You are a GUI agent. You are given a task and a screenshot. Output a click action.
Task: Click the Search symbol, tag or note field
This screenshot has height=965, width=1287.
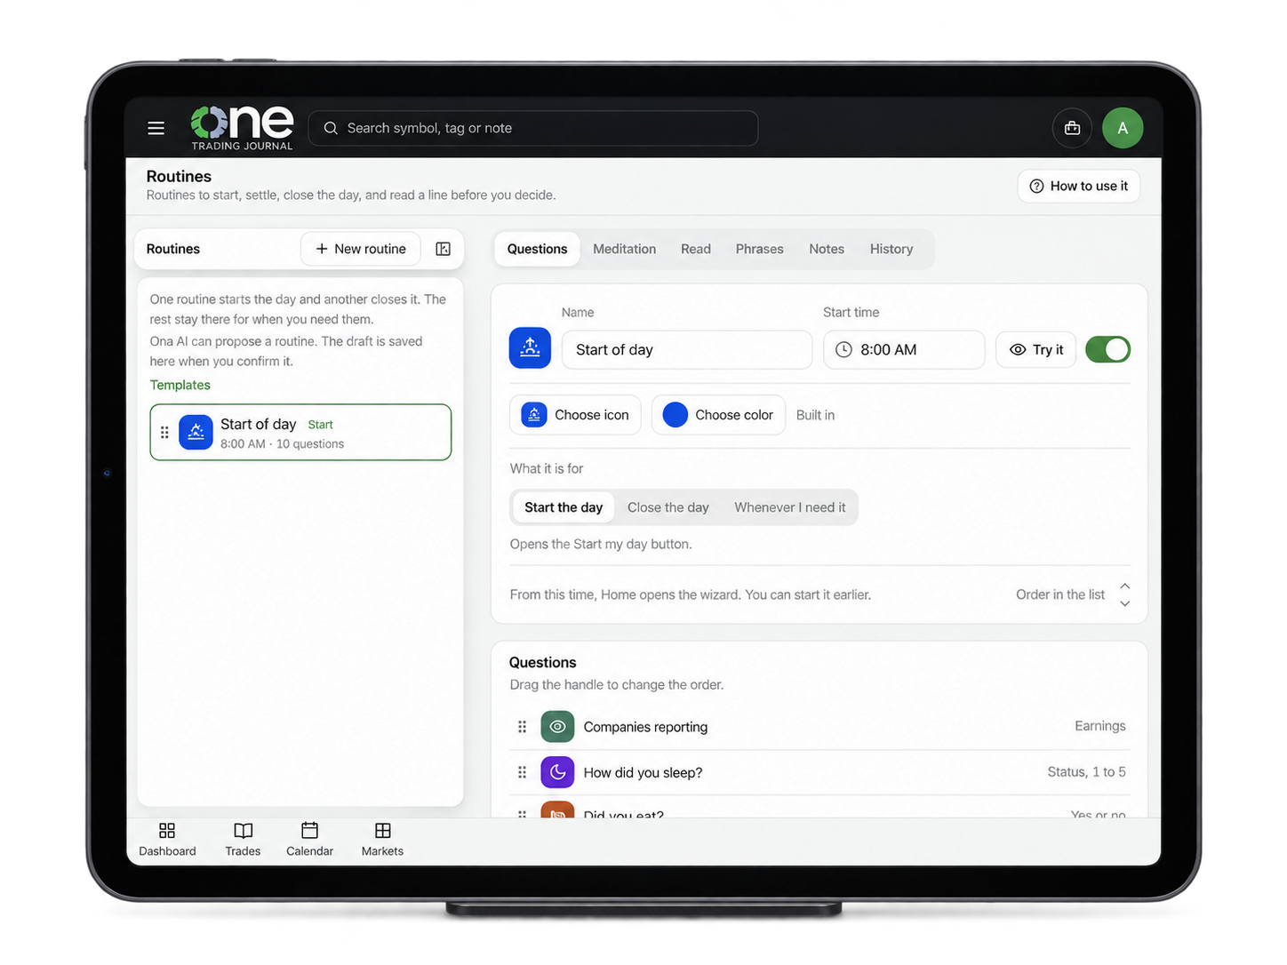[533, 128]
